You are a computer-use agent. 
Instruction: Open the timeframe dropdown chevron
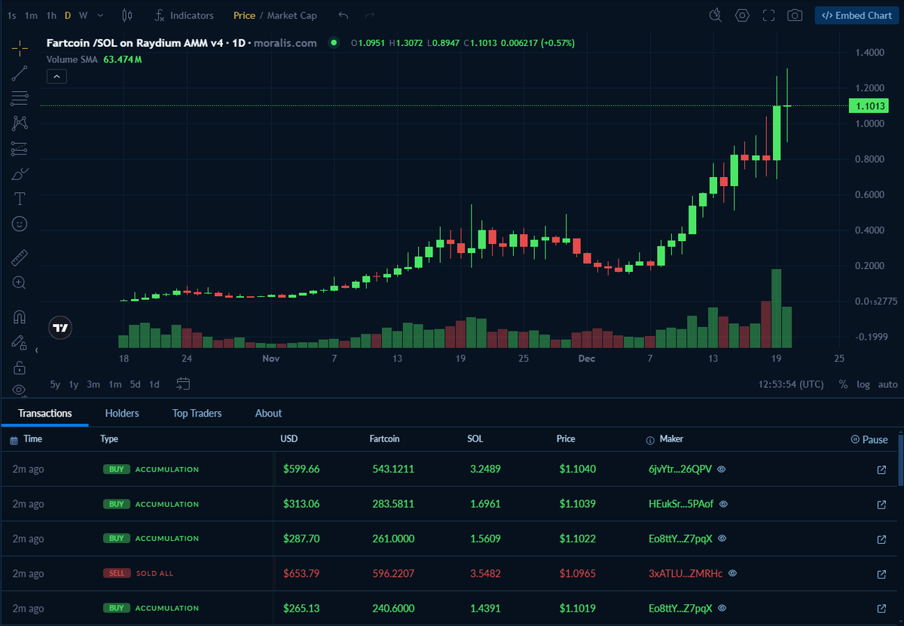coord(100,14)
